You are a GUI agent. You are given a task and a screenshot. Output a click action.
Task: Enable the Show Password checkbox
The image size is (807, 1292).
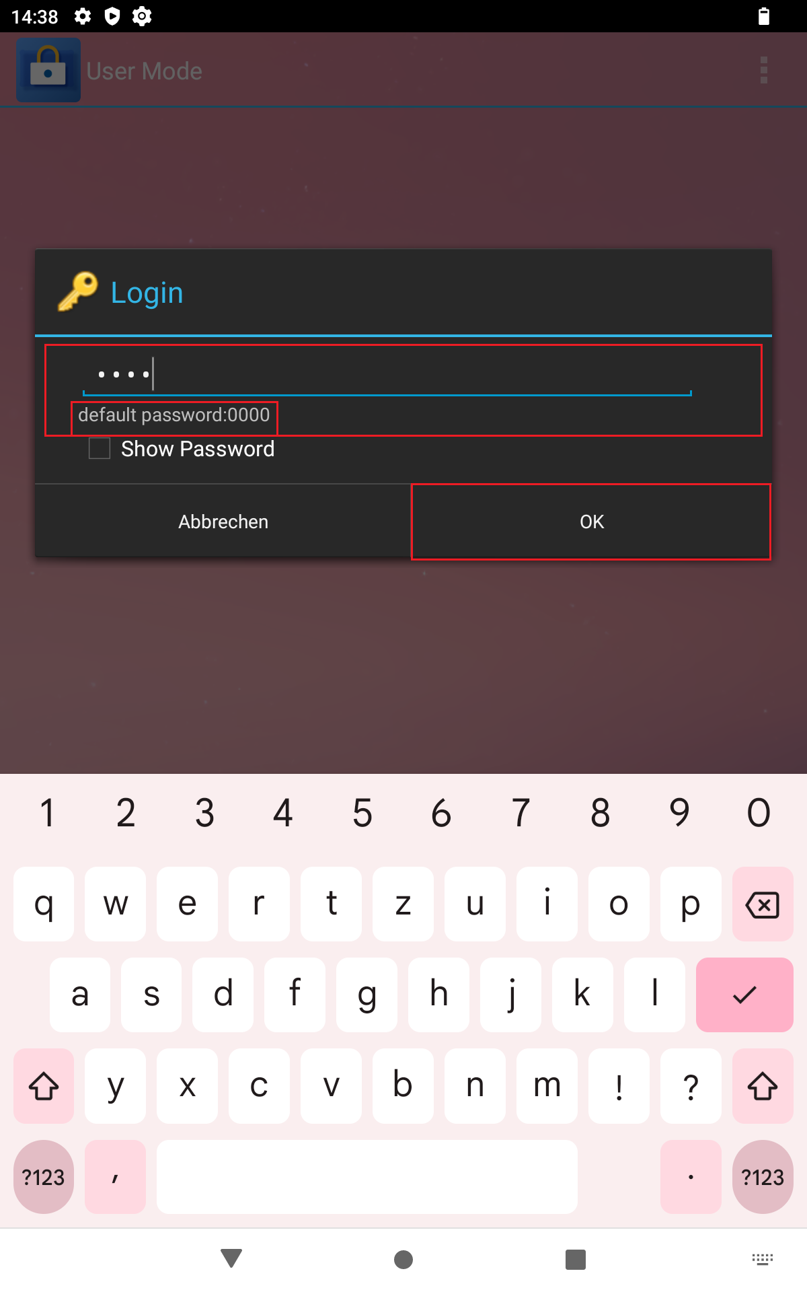(x=100, y=448)
